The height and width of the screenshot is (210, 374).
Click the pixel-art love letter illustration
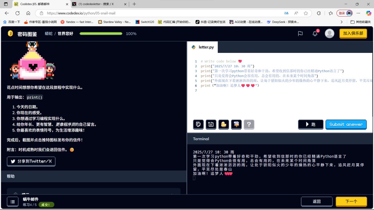[33, 61]
